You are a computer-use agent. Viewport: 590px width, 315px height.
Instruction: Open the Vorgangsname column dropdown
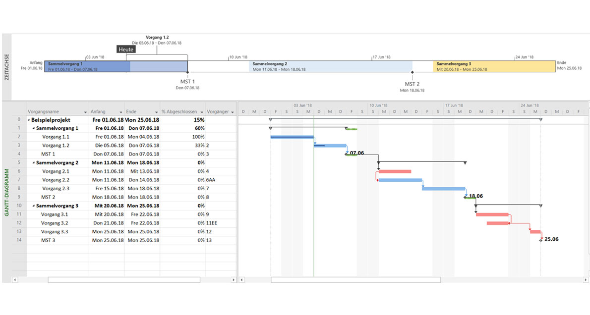coord(85,111)
